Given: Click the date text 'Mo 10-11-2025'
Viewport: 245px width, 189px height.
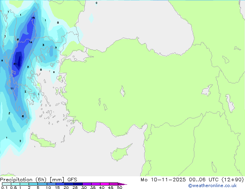Looking at the screenshot, I should pyautogui.click(x=163, y=180).
